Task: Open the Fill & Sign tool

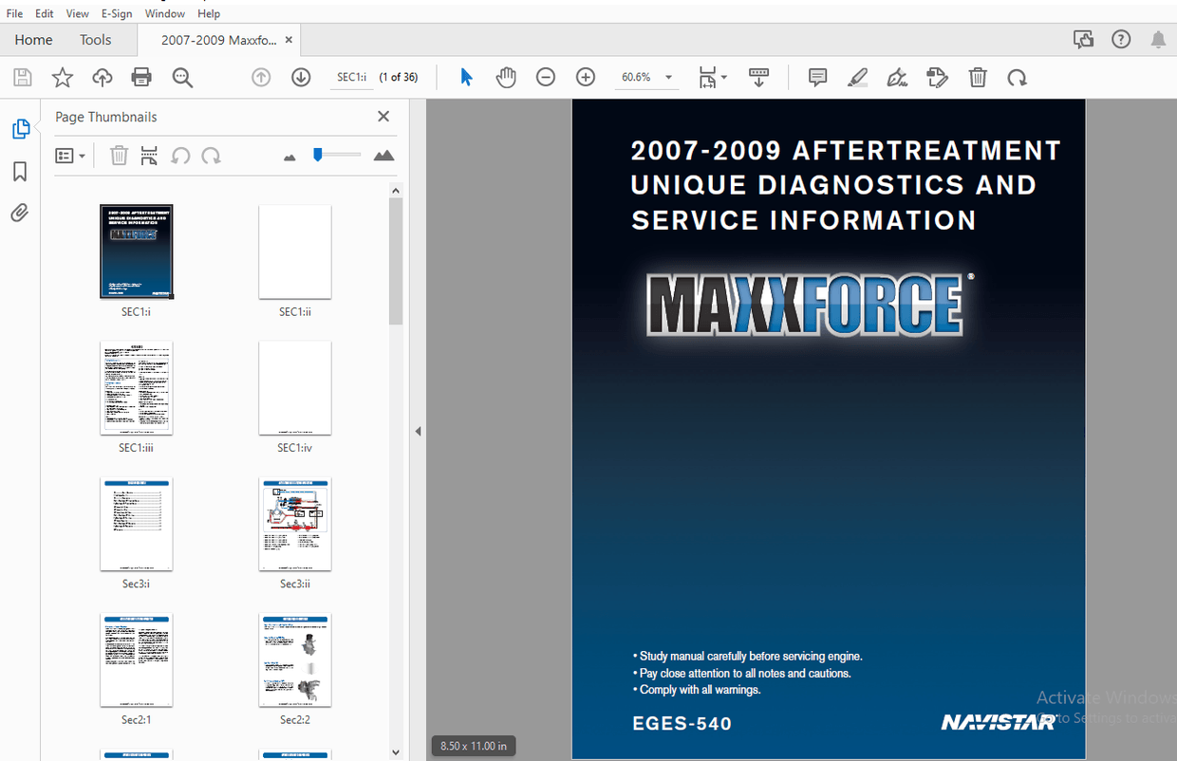Action: click(897, 77)
